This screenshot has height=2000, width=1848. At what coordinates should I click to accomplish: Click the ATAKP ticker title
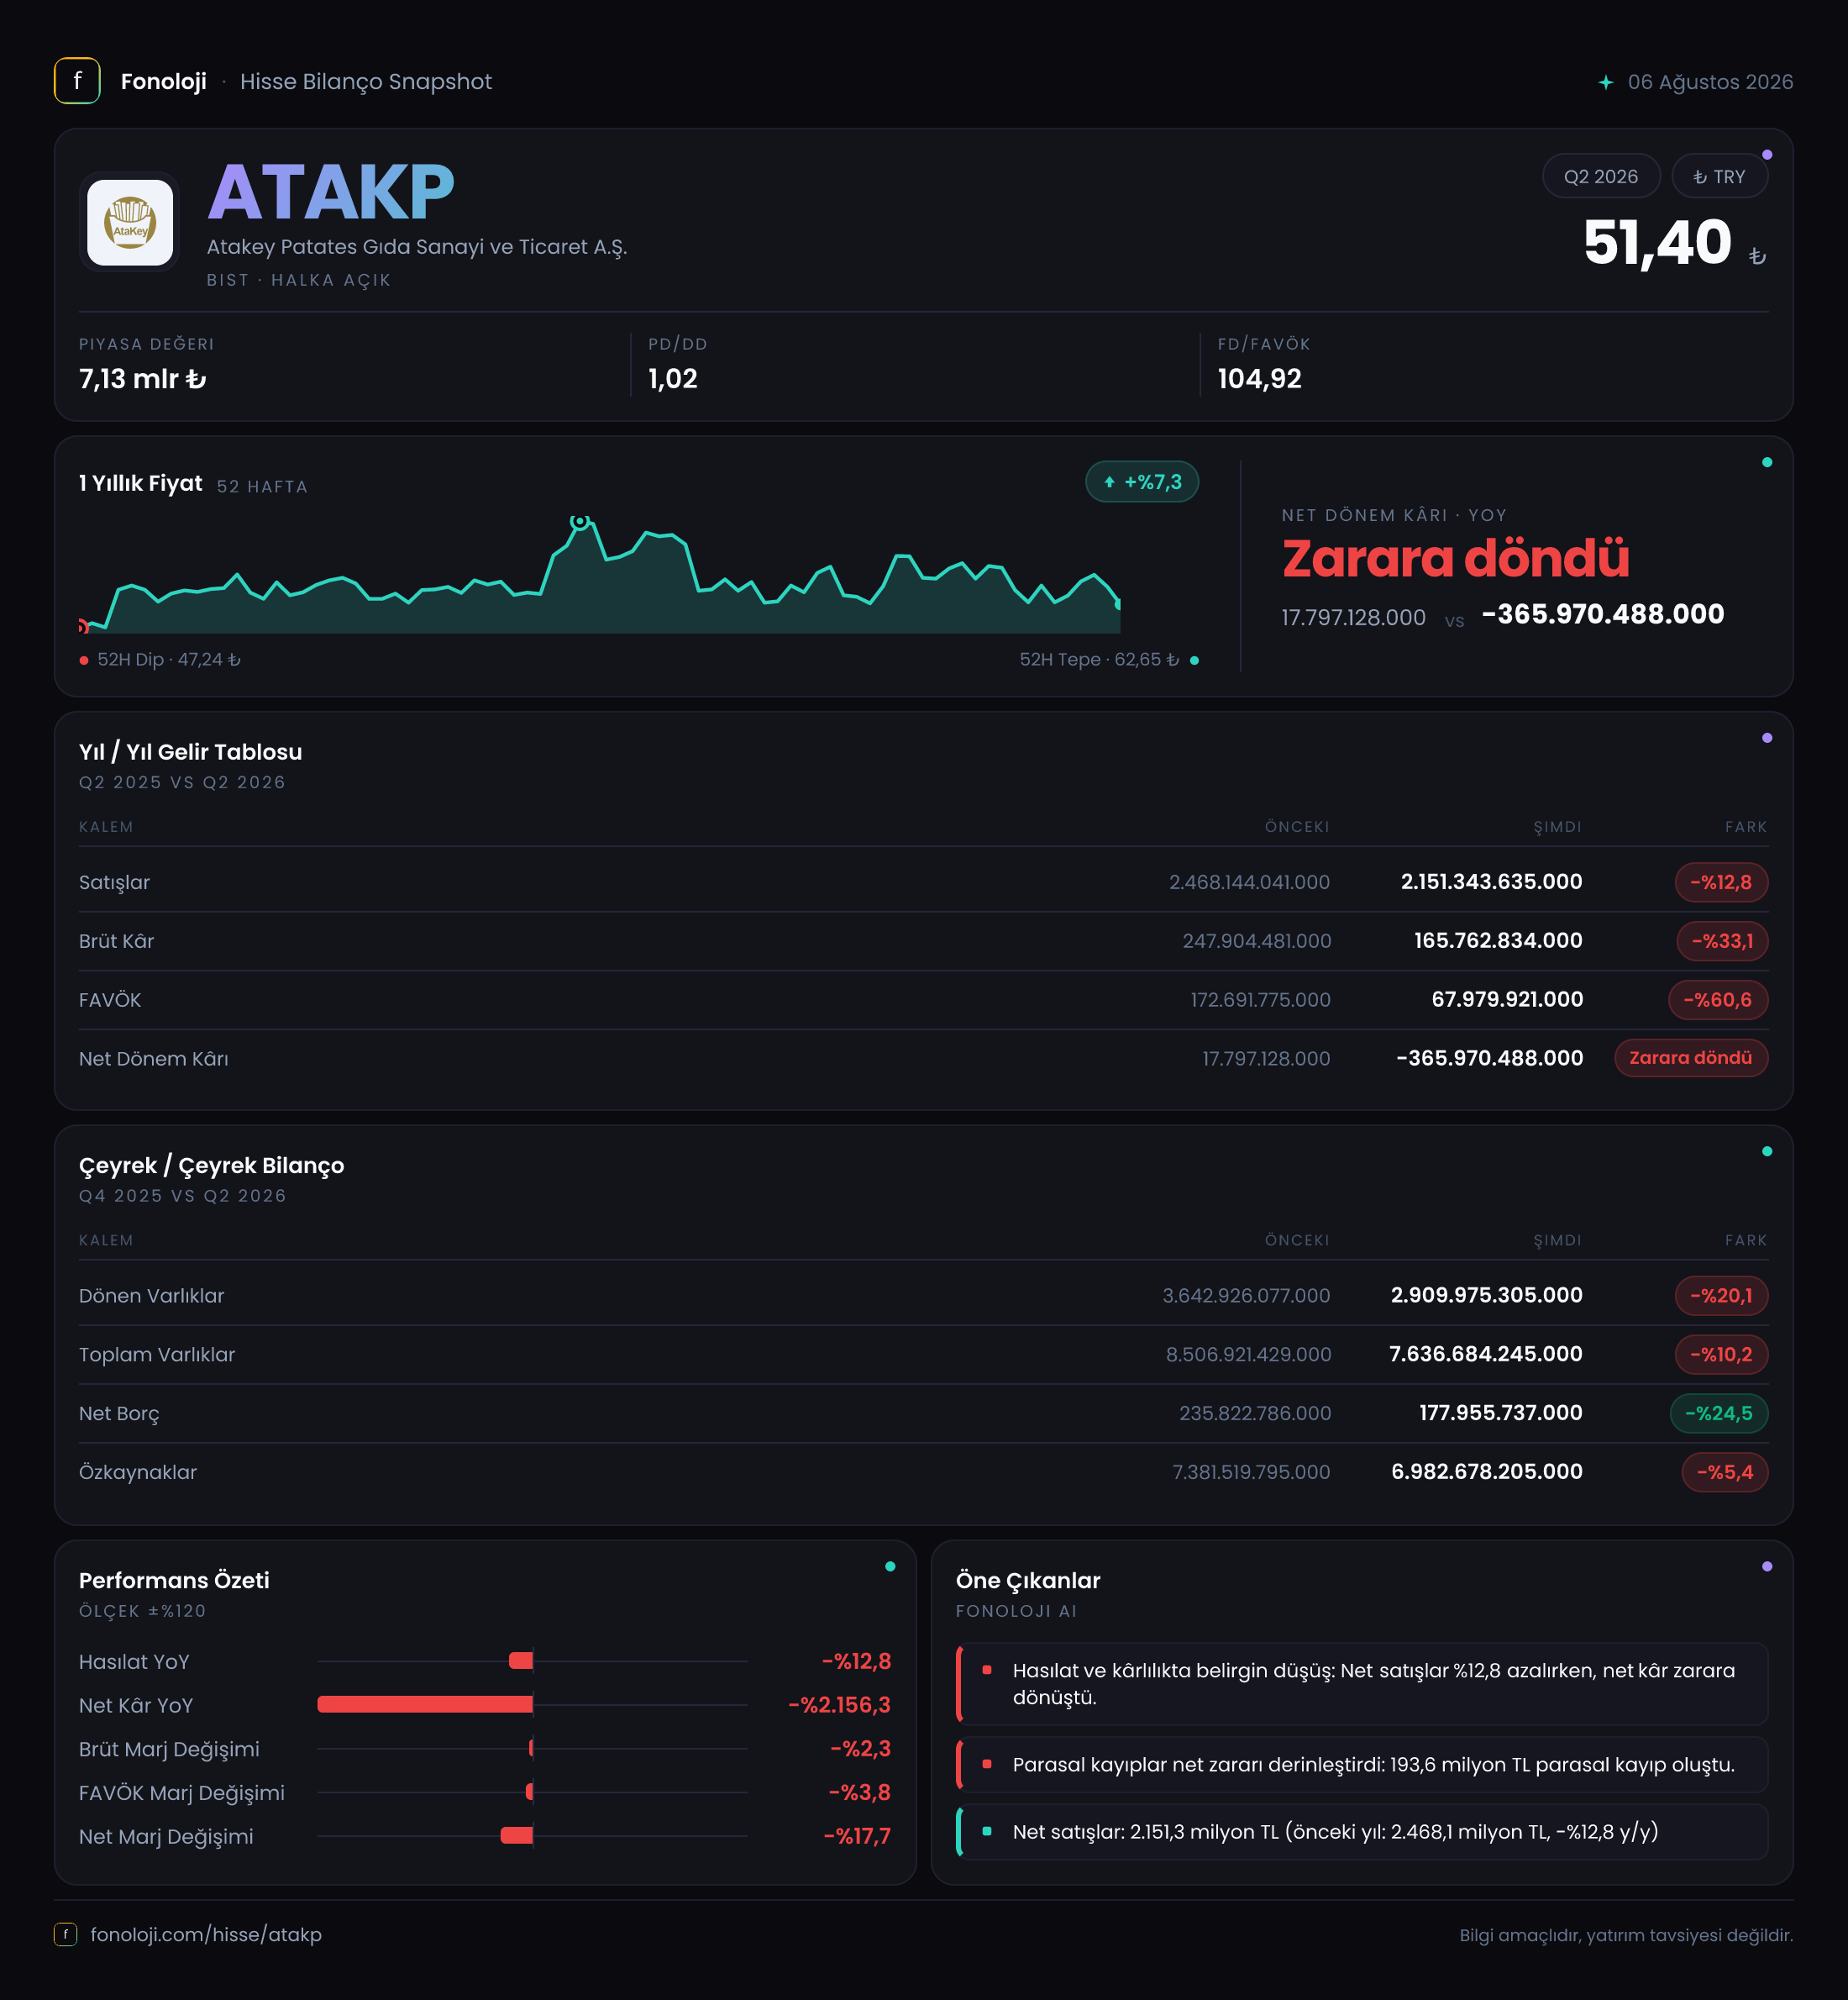[331, 192]
